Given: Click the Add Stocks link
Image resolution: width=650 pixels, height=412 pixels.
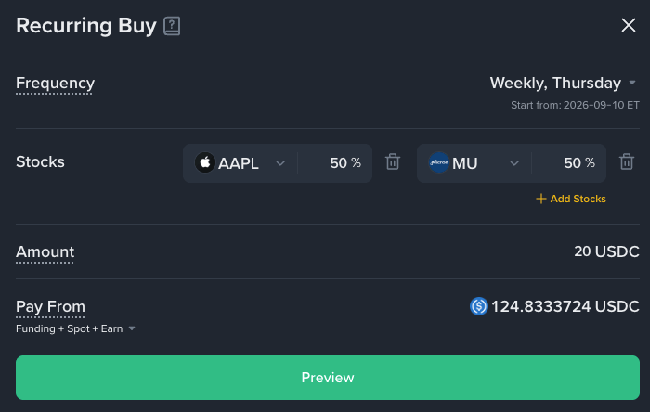Looking at the screenshot, I should click(x=571, y=199).
